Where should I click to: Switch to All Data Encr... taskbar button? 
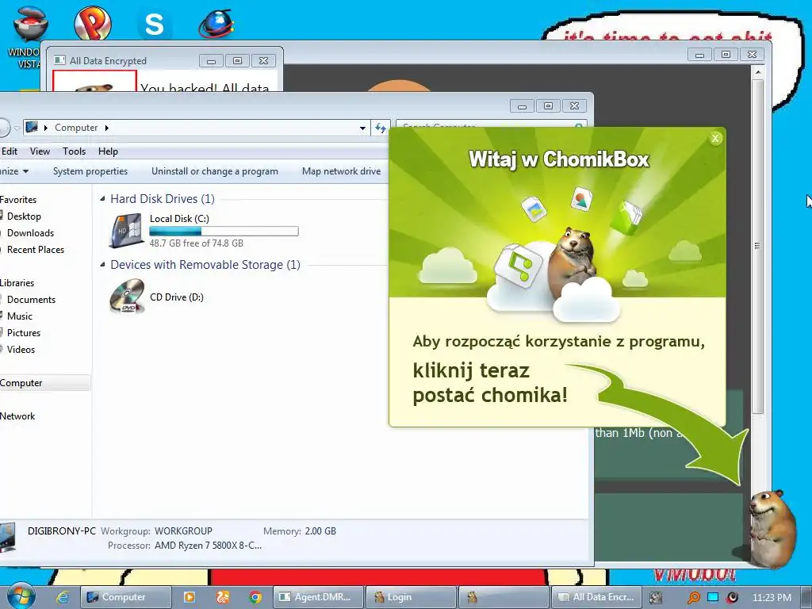pos(596,597)
